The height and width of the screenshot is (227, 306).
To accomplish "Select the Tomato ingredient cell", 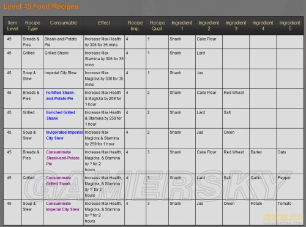I will click(290, 212).
